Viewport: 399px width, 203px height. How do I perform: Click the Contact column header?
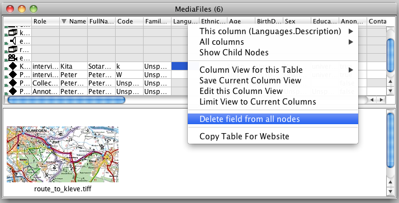tap(377, 21)
